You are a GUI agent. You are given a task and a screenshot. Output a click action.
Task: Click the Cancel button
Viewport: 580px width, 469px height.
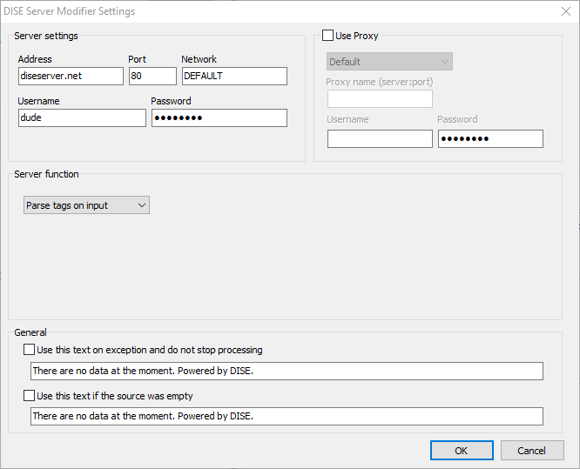[532, 451]
